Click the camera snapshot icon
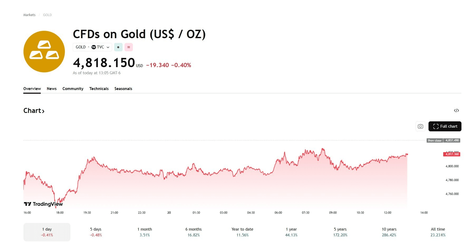472x244 pixels. click(420, 126)
